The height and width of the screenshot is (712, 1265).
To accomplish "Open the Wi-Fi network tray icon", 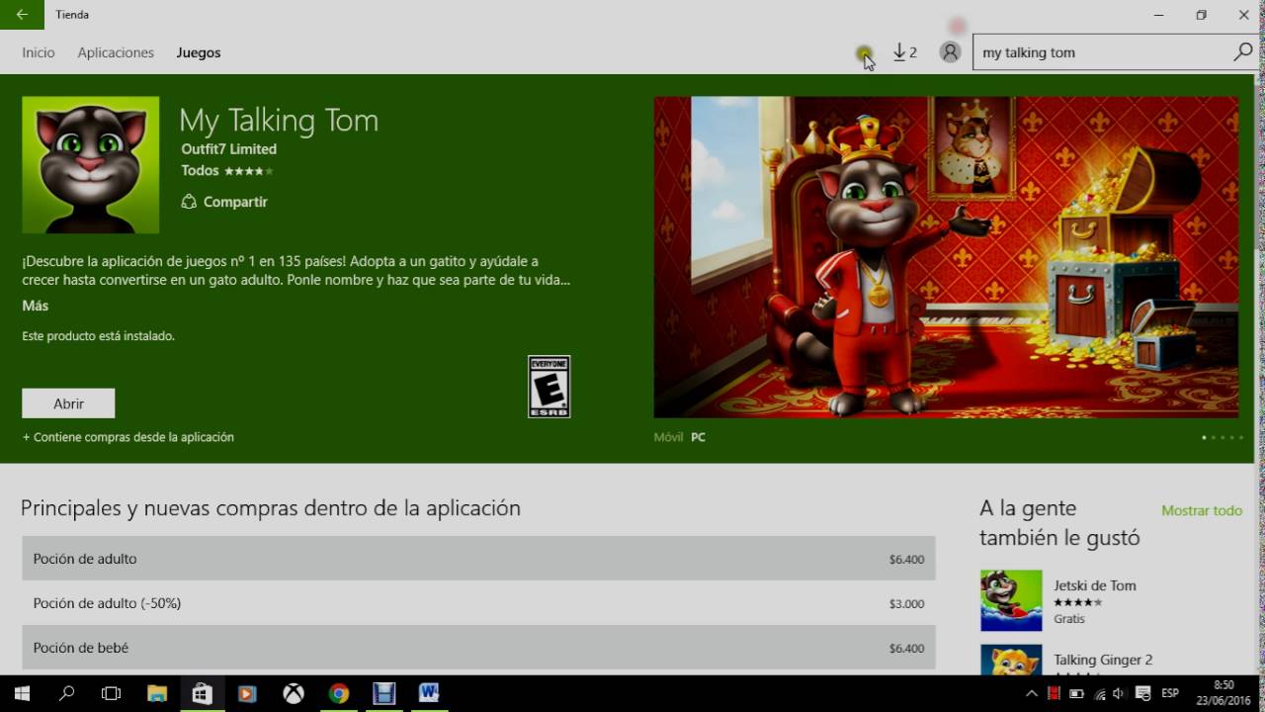I will (1100, 693).
